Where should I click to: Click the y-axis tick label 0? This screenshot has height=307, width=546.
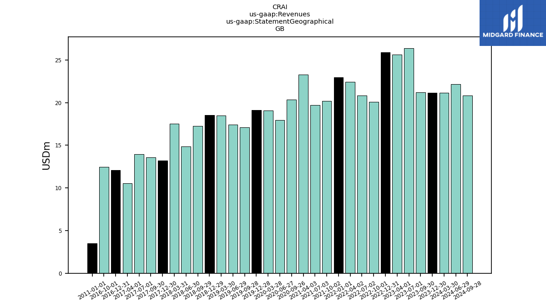coord(61,274)
